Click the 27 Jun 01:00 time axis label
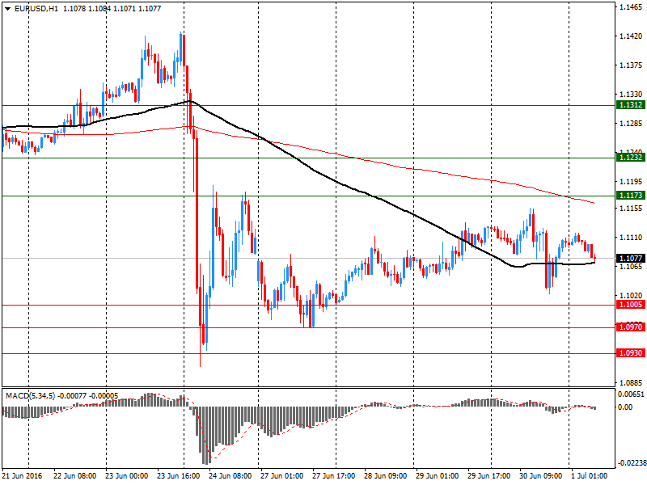 [281, 476]
